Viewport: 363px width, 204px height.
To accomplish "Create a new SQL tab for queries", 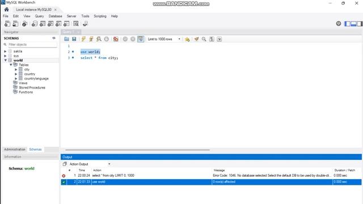I will click(7, 24).
